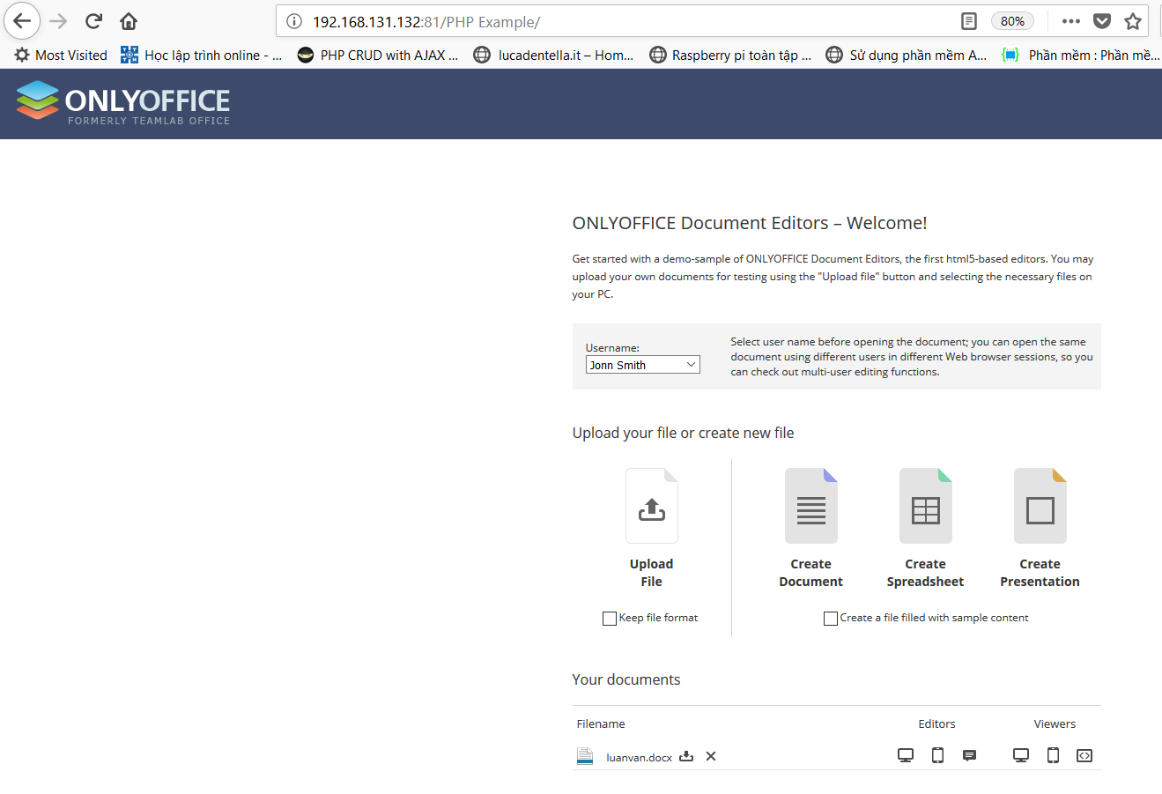Viewport: 1162px width, 794px height.
Task: Click the Viewers column header
Action: 1055,724
